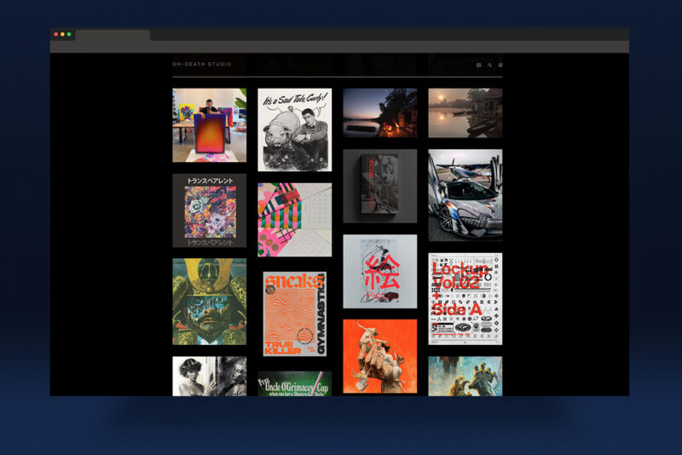Click the red close window button
The width and height of the screenshot is (682, 455).
(x=56, y=34)
